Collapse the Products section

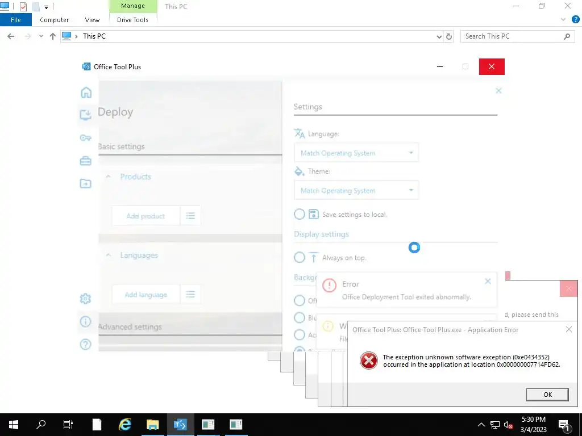pyautogui.click(x=109, y=177)
